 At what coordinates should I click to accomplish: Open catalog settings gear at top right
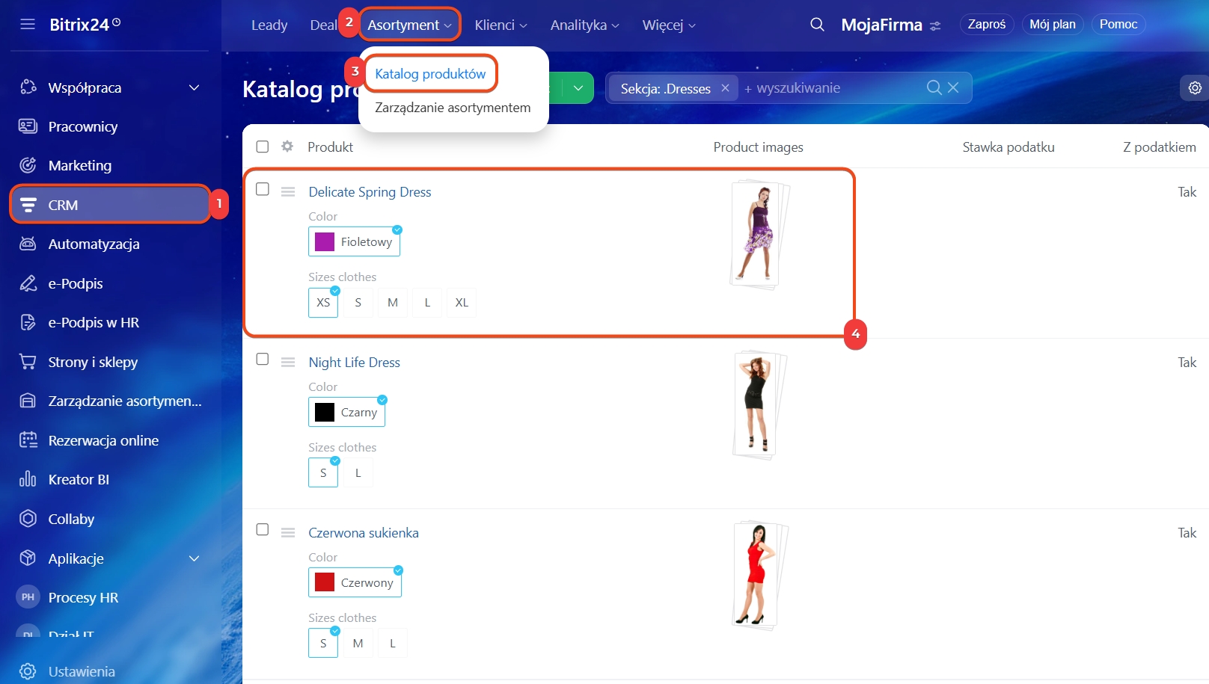pyautogui.click(x=1195, y=88)
